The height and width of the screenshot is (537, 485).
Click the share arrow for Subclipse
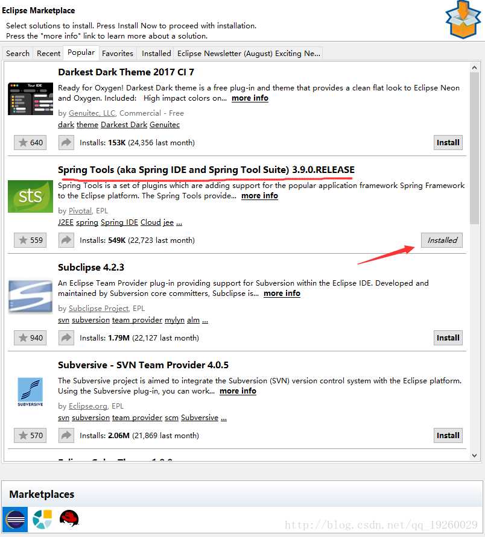66,338
